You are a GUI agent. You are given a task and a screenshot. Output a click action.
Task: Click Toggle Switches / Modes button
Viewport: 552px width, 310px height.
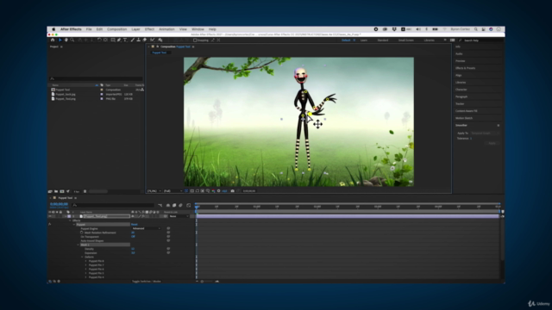pyautogui.click(x=147, y=282)
